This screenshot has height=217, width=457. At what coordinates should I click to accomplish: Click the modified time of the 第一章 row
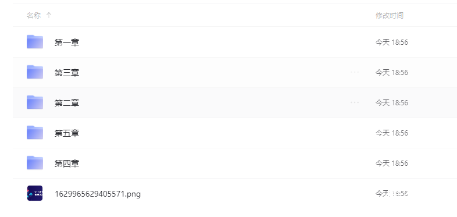(x=391, y=42)
